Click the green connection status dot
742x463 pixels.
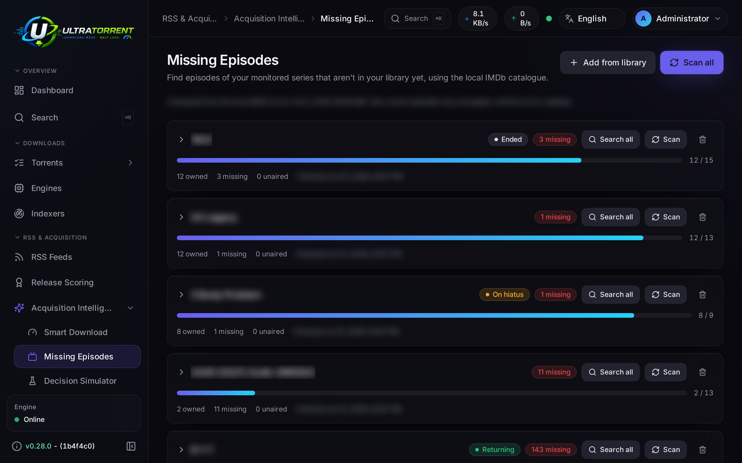click(x=549, y=18)
